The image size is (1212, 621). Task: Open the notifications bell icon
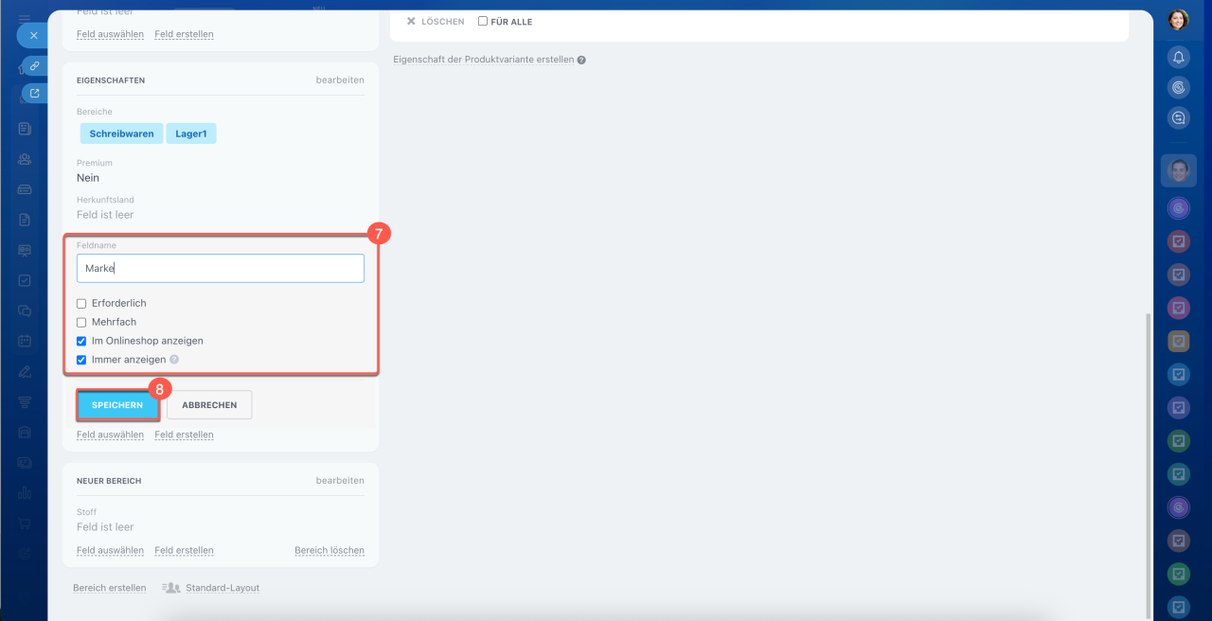pos(1178,58)
